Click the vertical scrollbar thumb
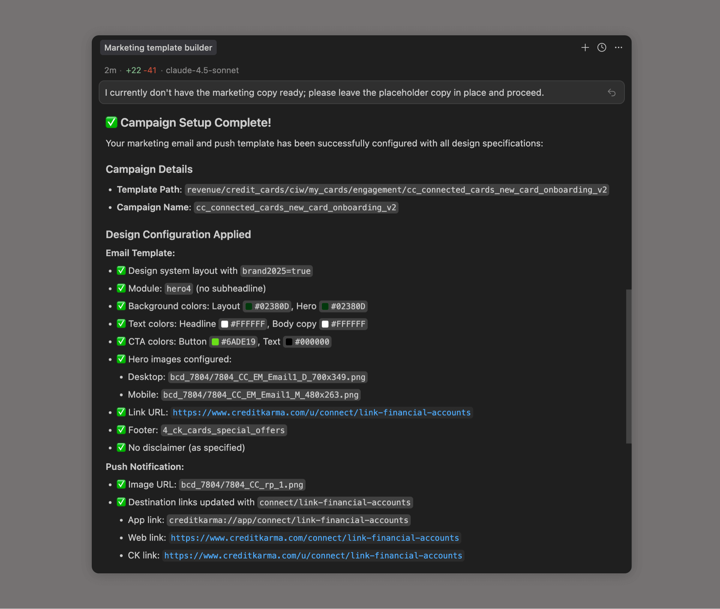The image size is (720, 609). point(628,366)
